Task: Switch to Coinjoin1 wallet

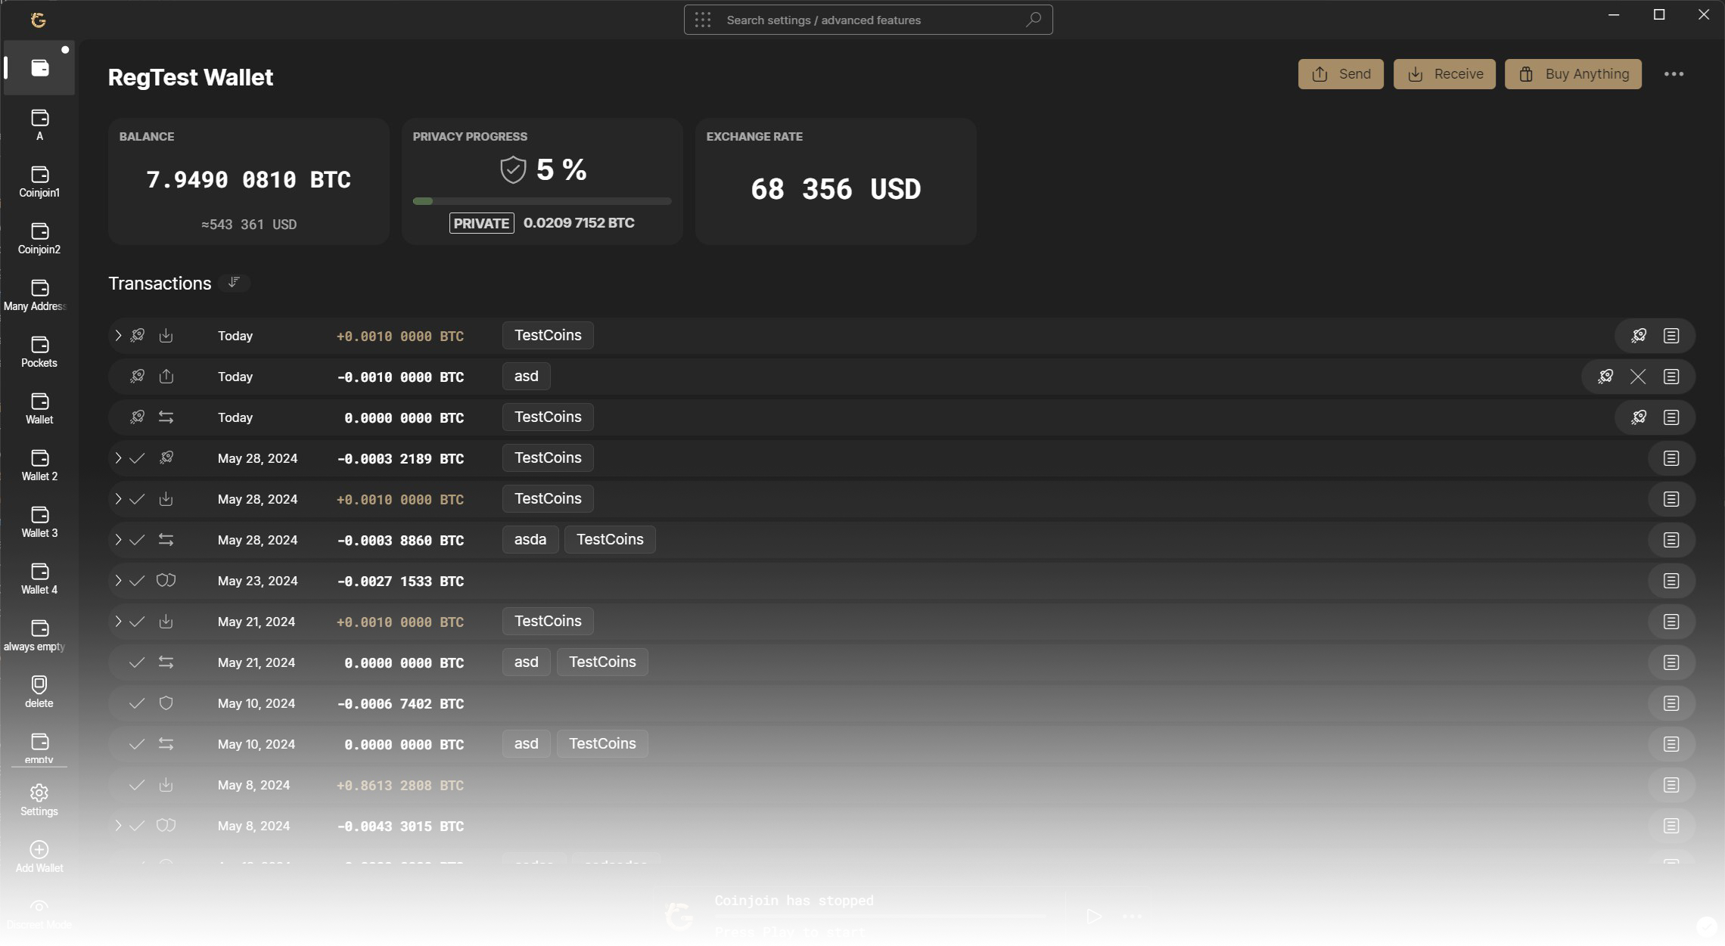Action: (x=39, y=181)
